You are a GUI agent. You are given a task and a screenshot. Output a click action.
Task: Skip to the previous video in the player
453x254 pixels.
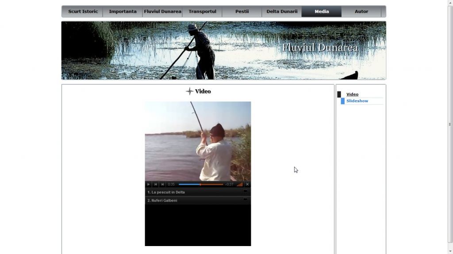[156, 184]
